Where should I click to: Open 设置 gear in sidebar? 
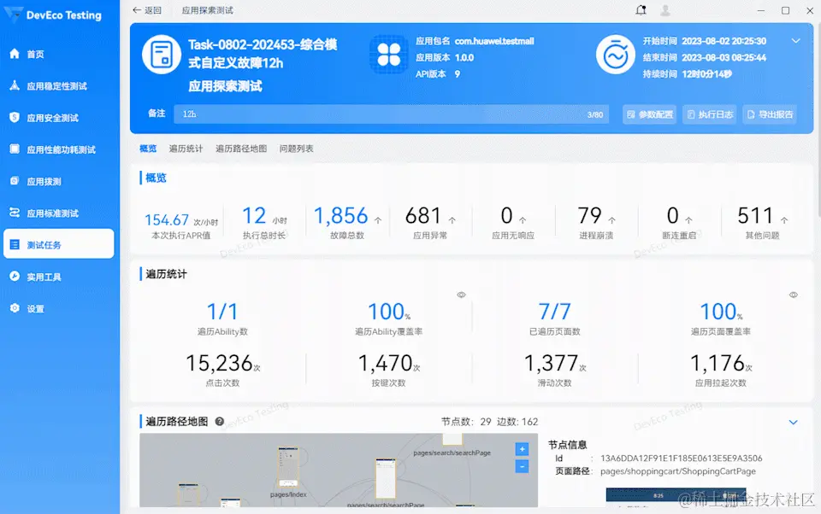click(x=15, y=308)
